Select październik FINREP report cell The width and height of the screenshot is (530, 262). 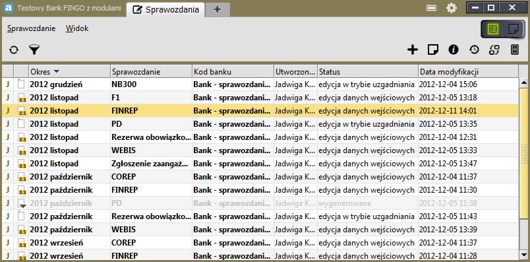[151, 190]
